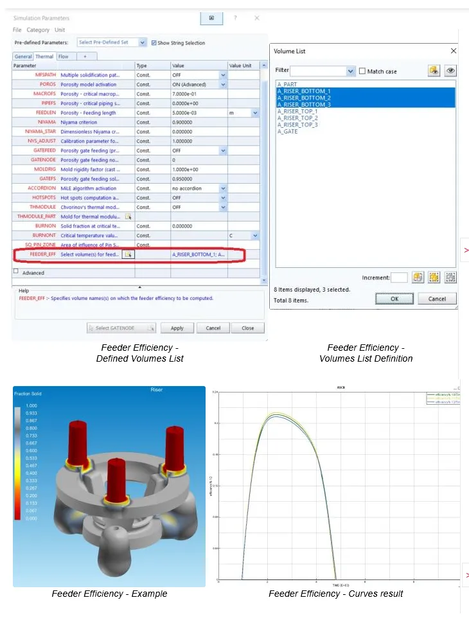This screenshot has width=469, height=618.
Task: Click the Fraction Solid color scale bar
Action: (x=17, y=463)
